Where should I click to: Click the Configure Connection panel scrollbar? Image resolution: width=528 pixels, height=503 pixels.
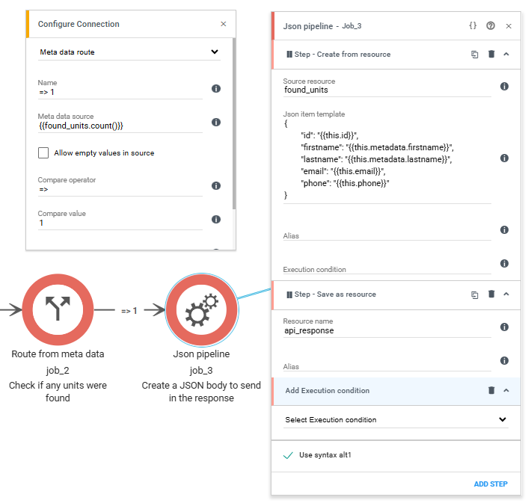(x=234, y=123)
